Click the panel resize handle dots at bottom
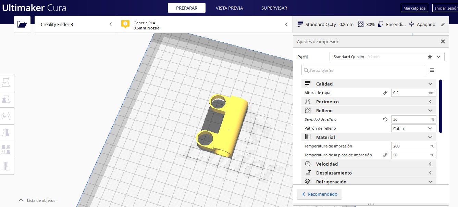This screenshot has width=458, height=207. [371, 204]
